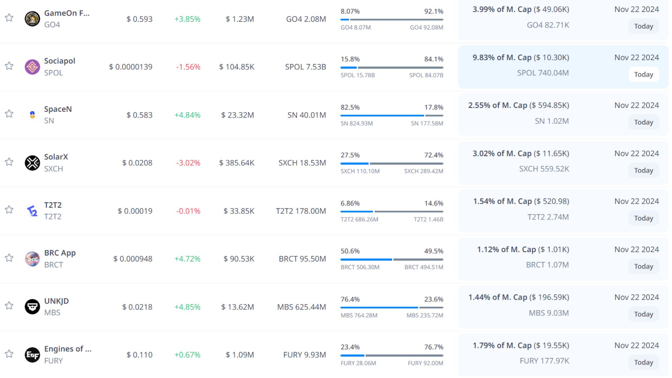672x378 pixels.
Task: Click the Today badge in Sociapol row
Action: click(643, 75)
